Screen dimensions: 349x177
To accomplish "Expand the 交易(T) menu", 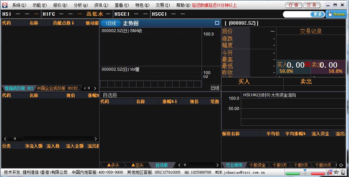I will (163, 5).
